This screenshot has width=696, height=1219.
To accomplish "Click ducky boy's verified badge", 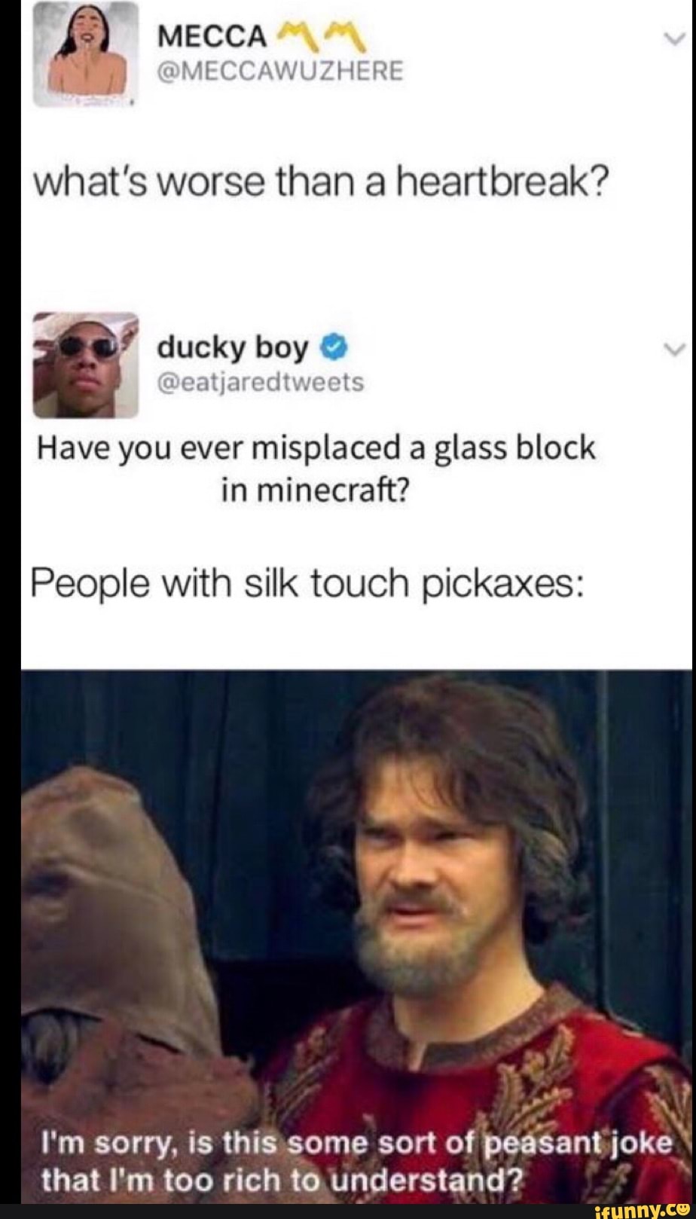I will click(334, 348).
